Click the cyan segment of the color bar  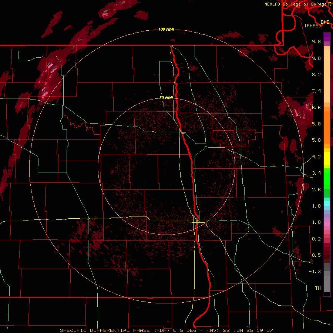click(x=327, y=203)
